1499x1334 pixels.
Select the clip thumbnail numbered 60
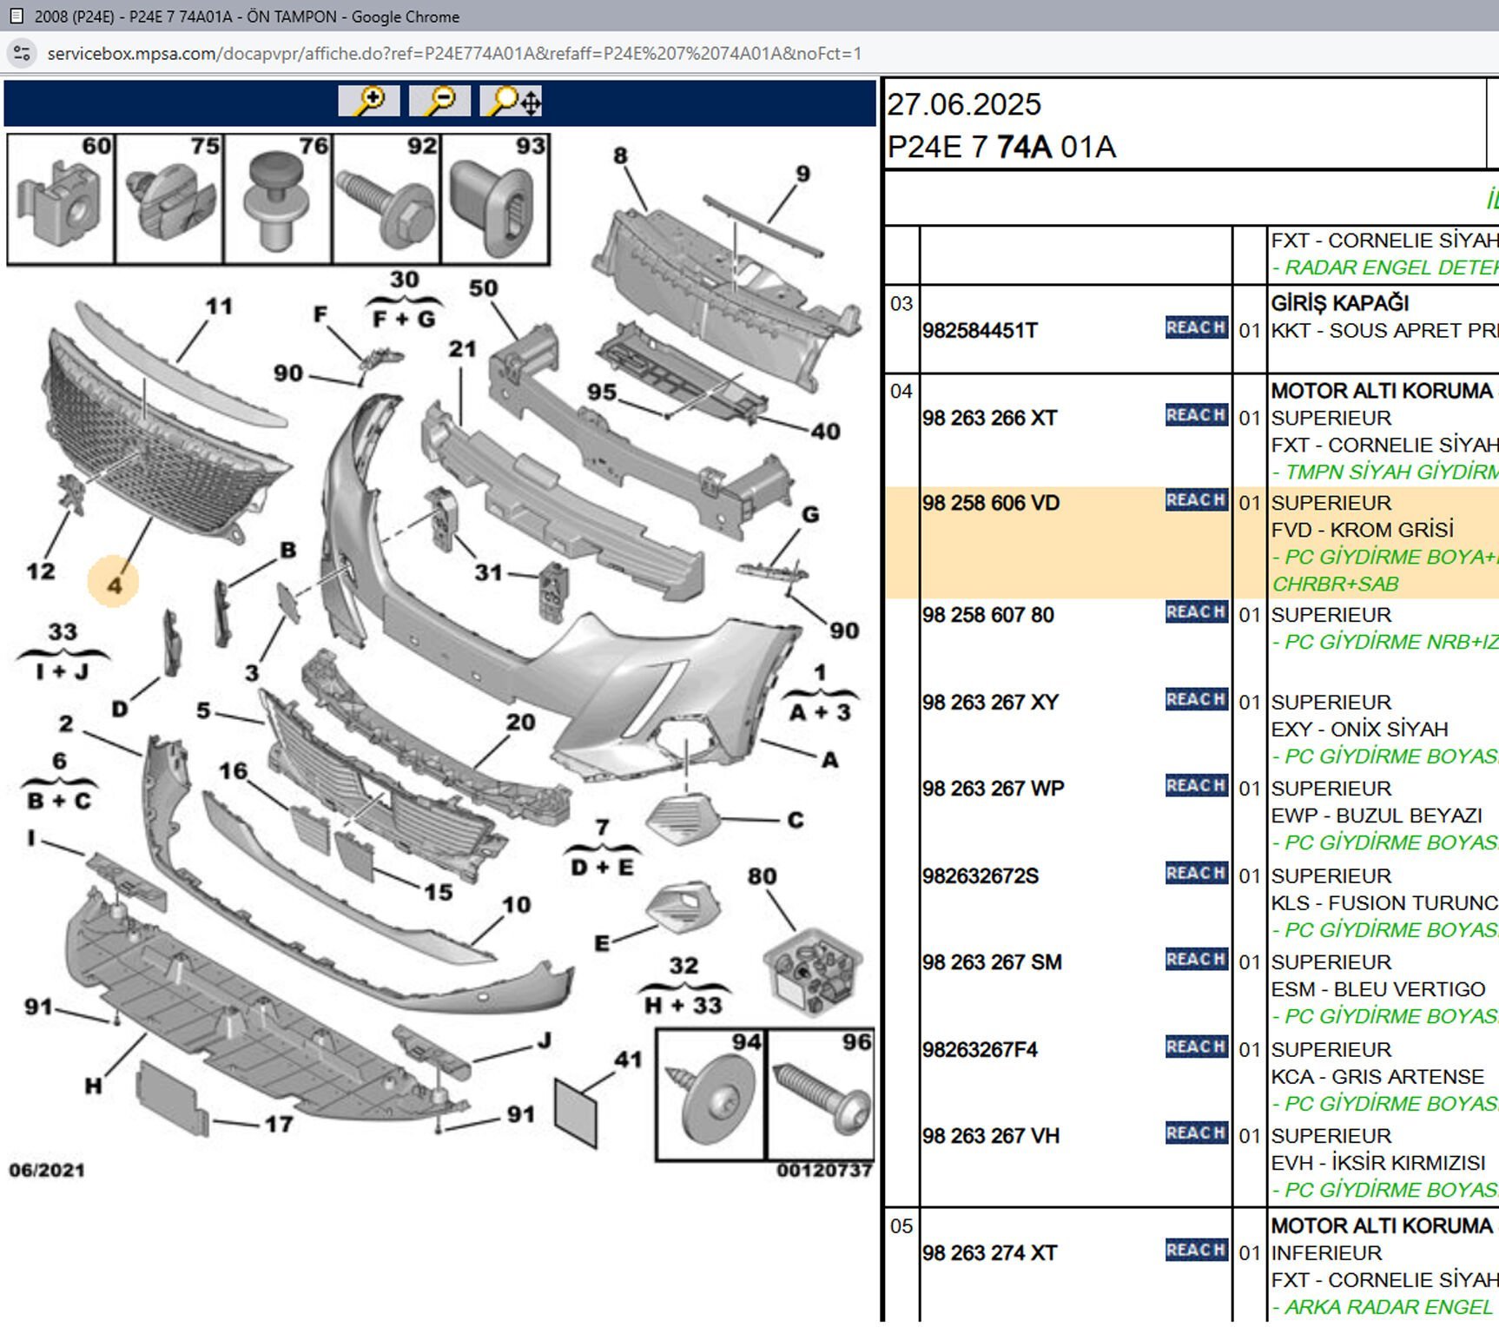61,199
